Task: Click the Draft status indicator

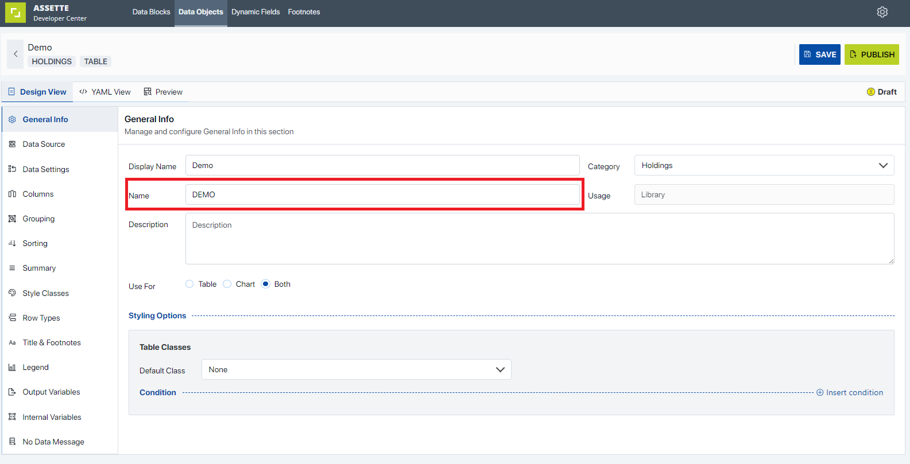Action: (x=882, y=92)
